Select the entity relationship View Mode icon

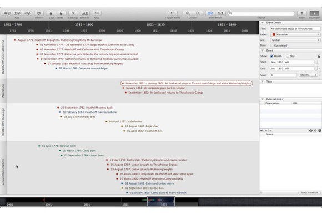[x=220, y=13]
